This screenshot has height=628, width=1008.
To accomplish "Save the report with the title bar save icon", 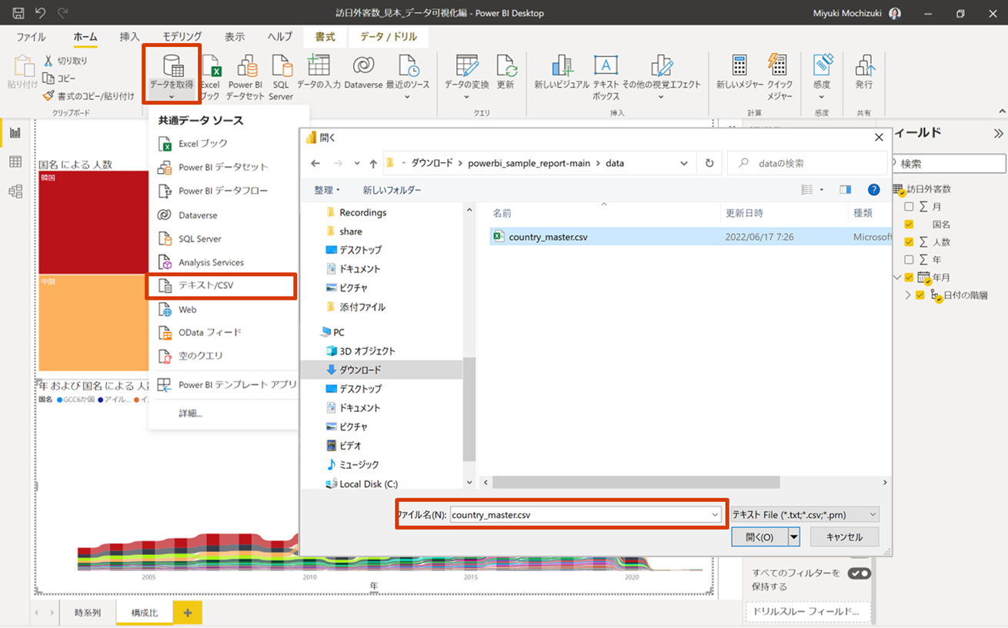I will point(18,13).
